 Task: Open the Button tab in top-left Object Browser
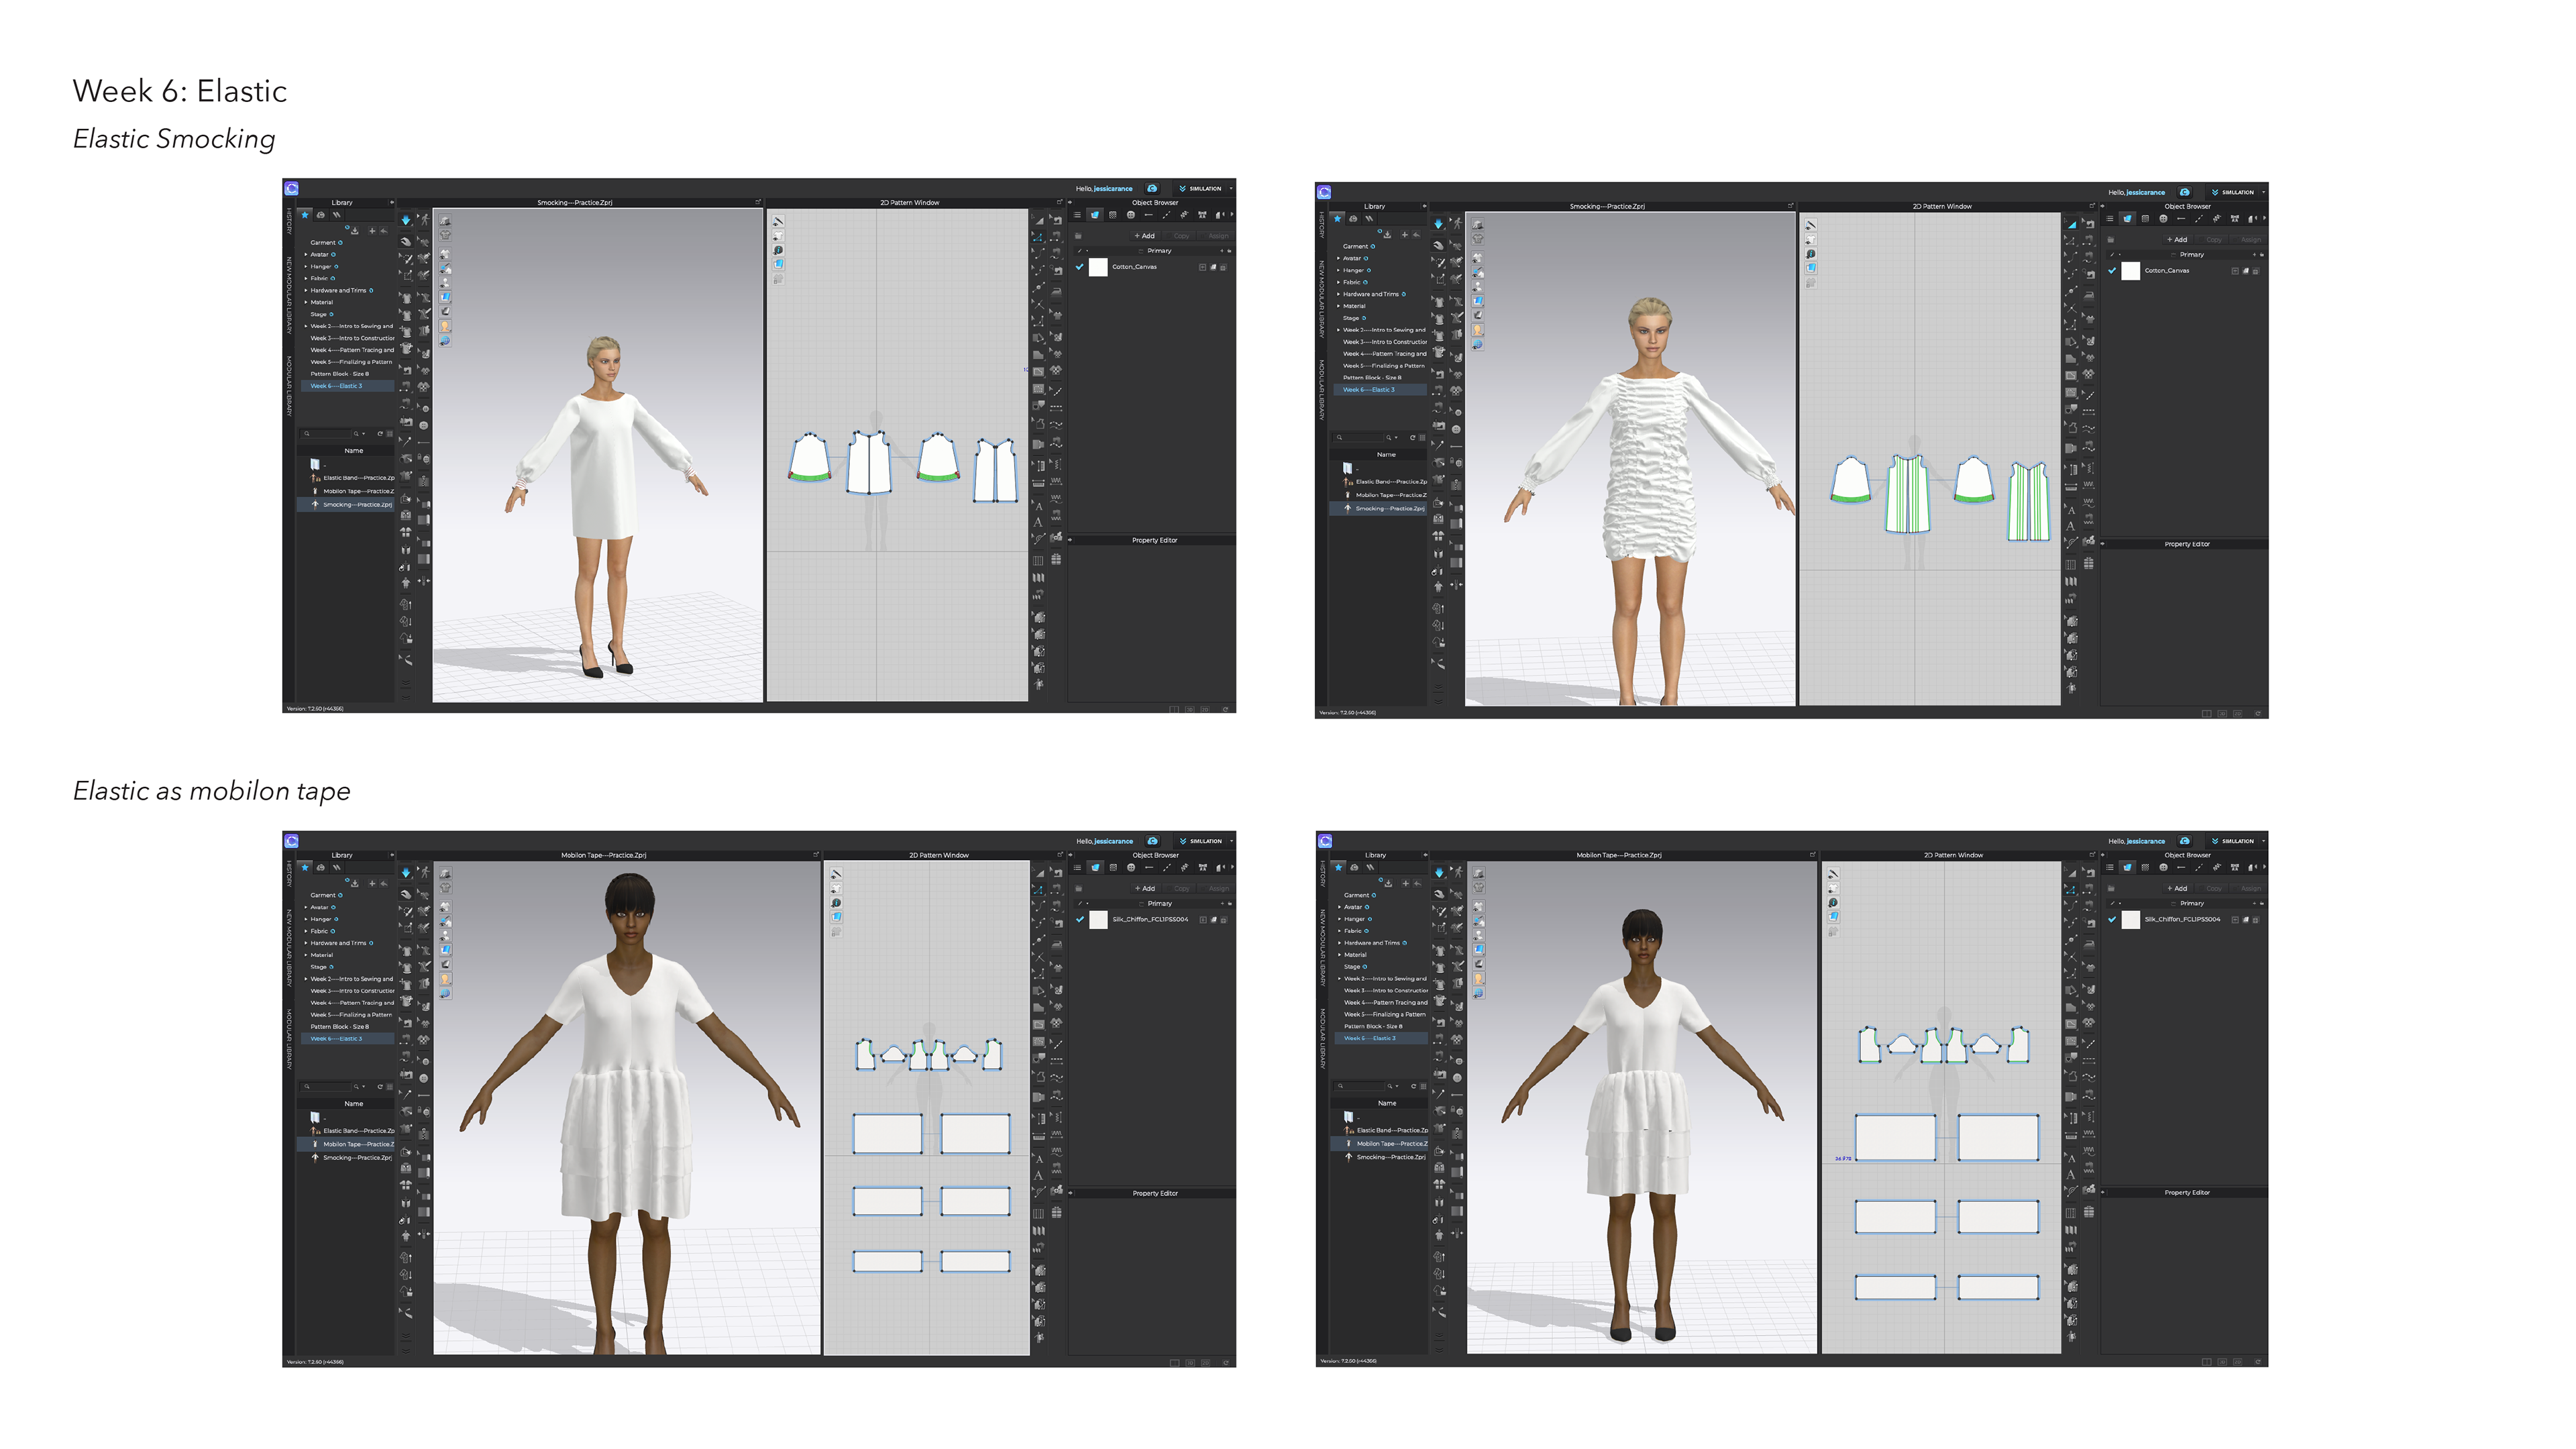tap(1131, 215)
